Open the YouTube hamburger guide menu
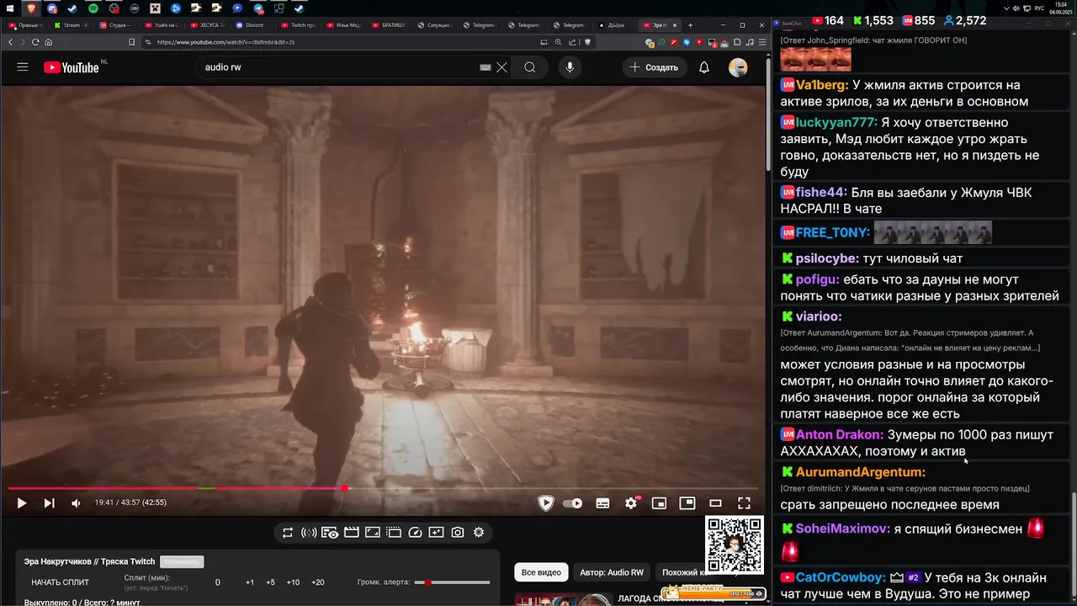The width and height of the screenshot is (1077, 606). pos(23,67)
